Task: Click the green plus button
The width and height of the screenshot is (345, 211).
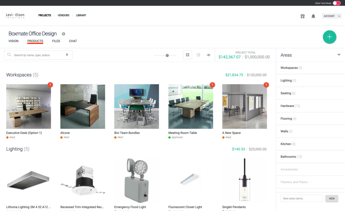Action: [330, 37]
